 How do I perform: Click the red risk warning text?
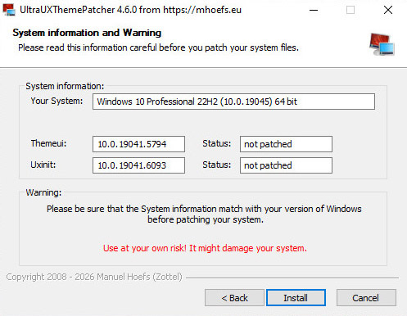(x=205, y=248)
